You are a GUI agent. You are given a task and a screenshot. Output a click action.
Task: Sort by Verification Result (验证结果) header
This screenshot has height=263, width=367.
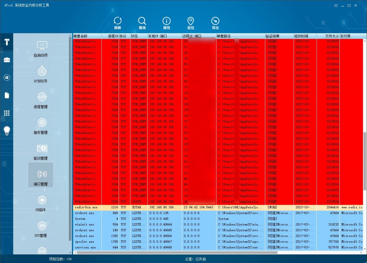(279, 36)
